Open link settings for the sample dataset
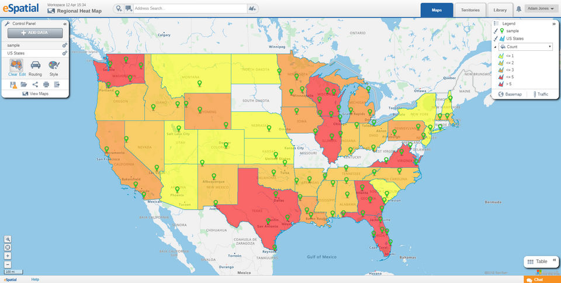The width and height of the screenshot is (561, 283). click(65, 46)
